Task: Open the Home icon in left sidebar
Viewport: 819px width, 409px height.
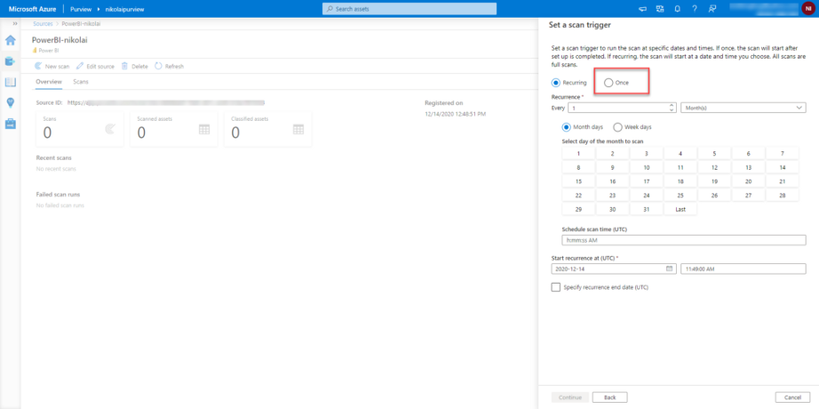Action: point(11,40)
